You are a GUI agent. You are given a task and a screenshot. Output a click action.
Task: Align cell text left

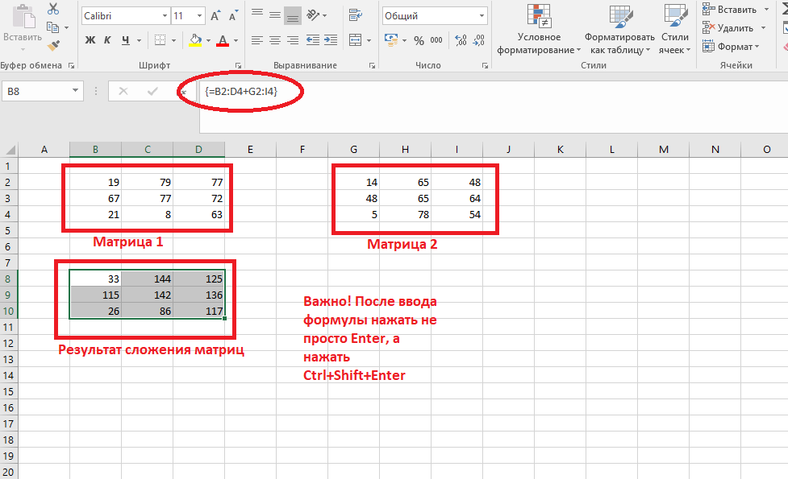[257, 40]
